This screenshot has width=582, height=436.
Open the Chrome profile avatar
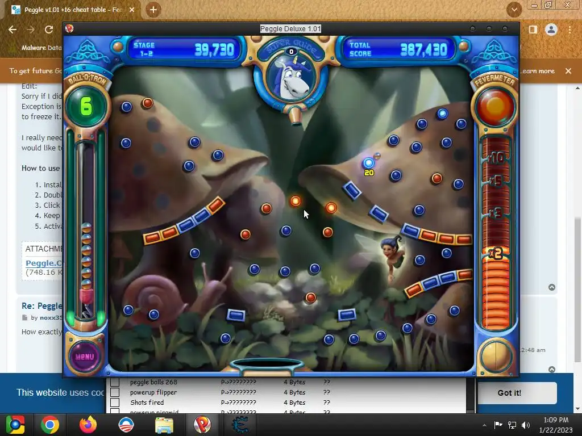[551, 30]
